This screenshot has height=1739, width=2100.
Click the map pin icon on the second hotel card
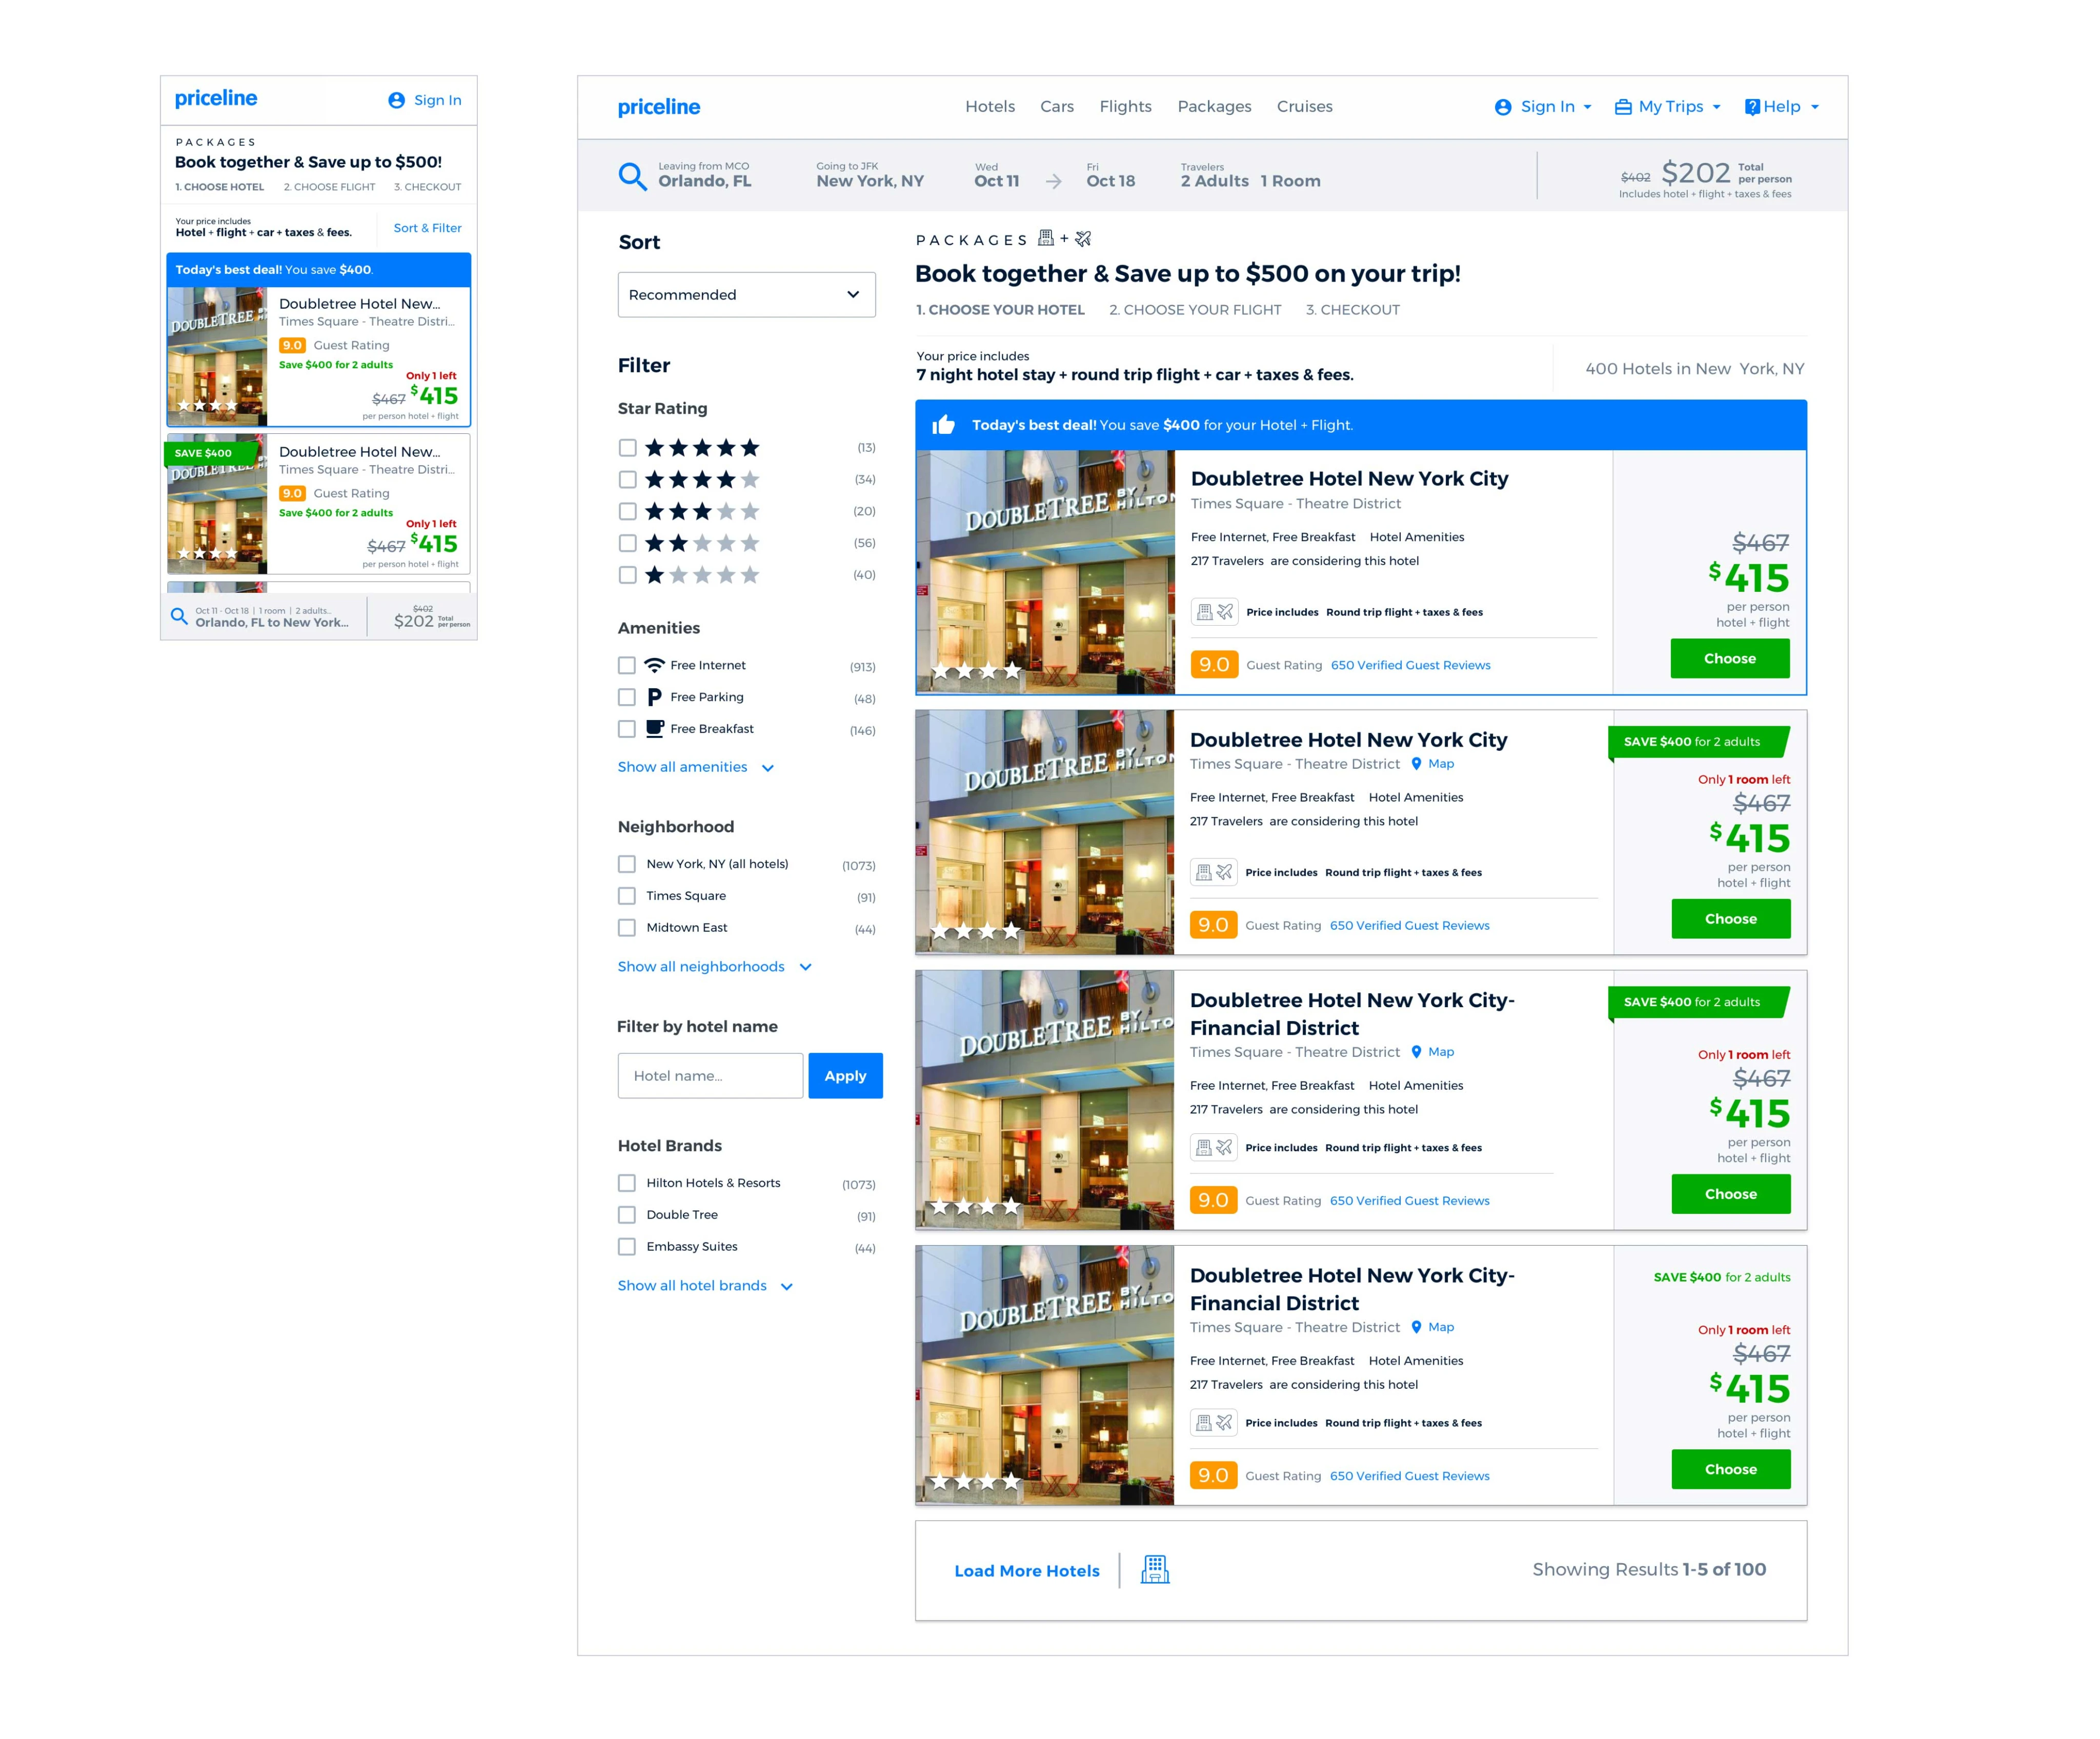pos(1416,764)
